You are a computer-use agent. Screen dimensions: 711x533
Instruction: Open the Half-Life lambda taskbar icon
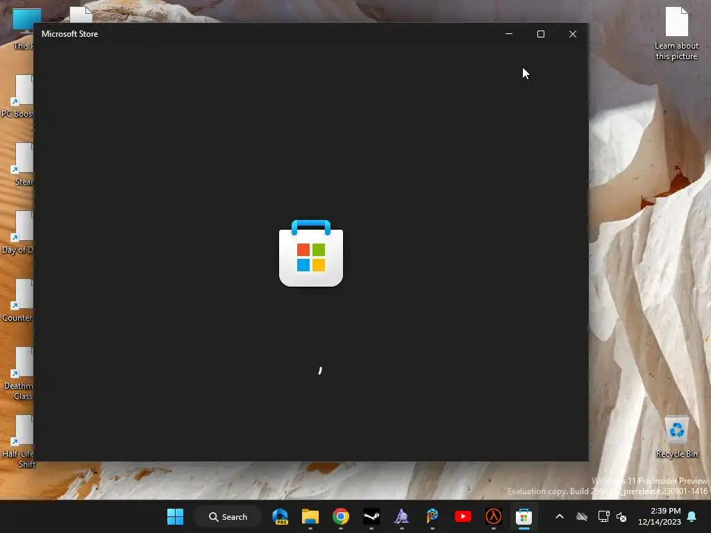[494, 516]
